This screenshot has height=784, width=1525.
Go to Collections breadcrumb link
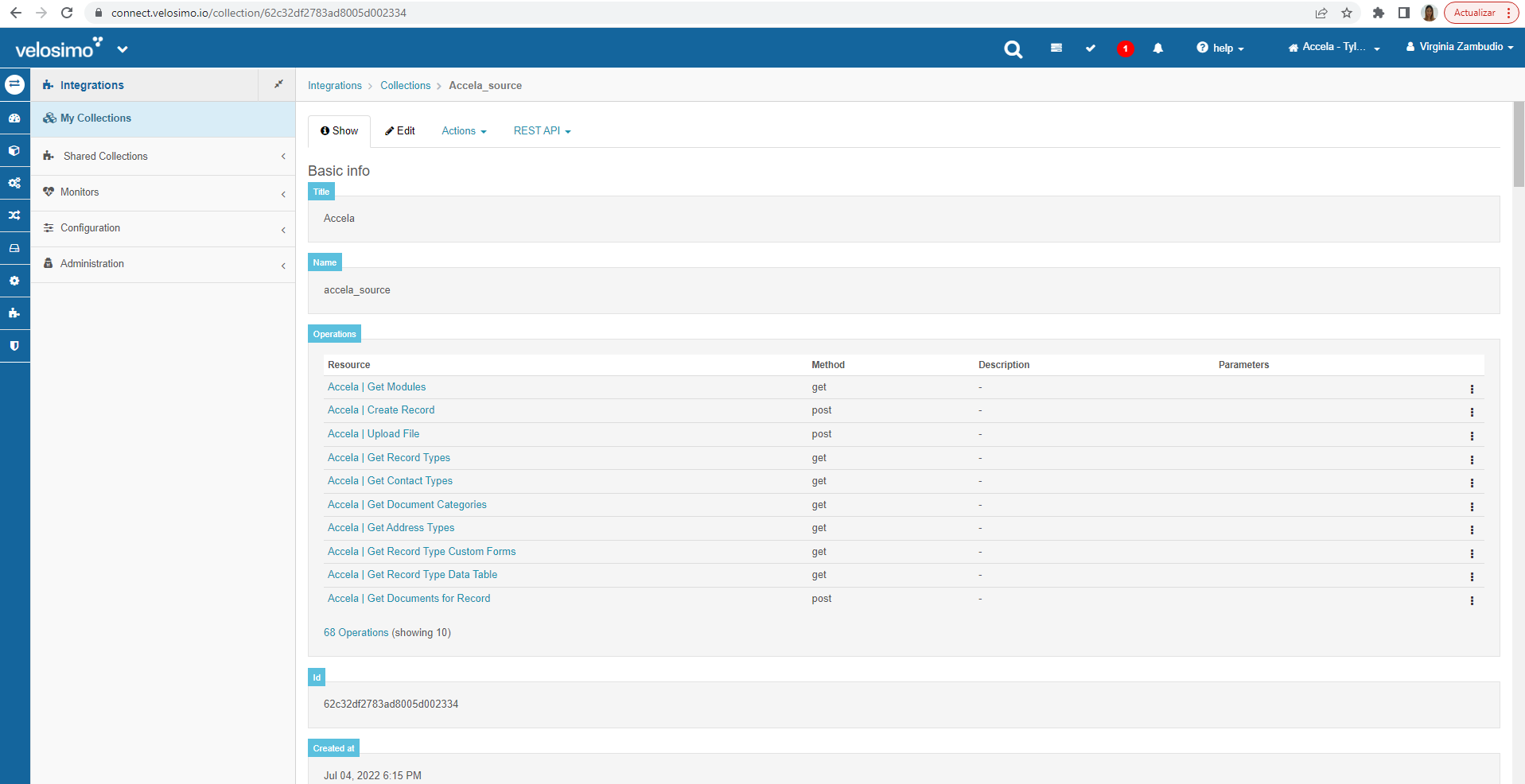pyautogui.click(x=406, y=86)
